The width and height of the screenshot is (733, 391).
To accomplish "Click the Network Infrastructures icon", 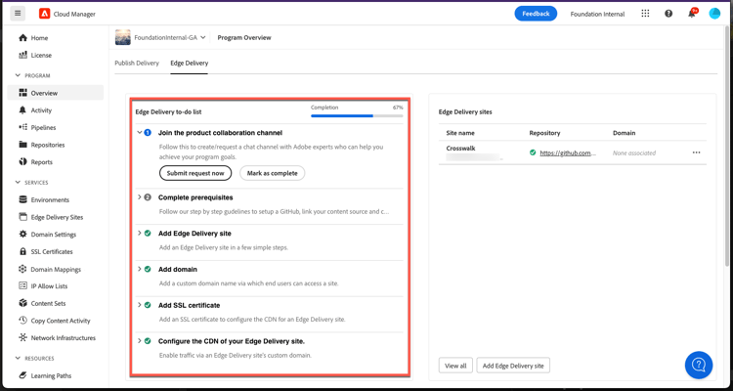I will click(22, 337).
